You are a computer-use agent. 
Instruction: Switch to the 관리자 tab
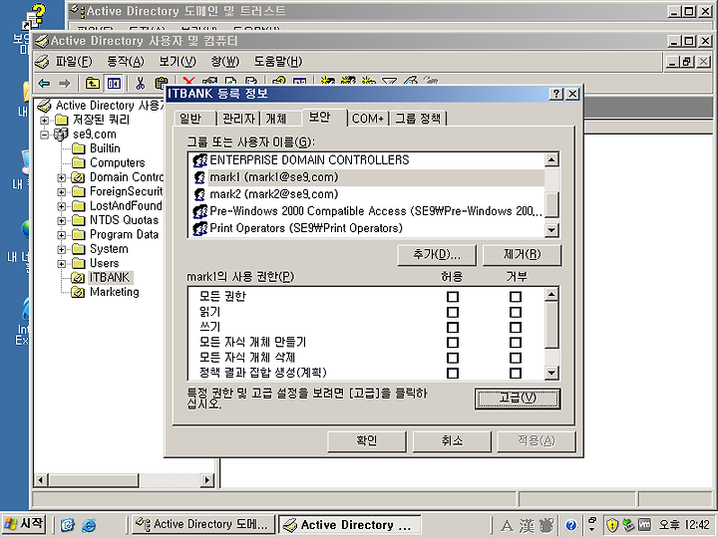238,119
